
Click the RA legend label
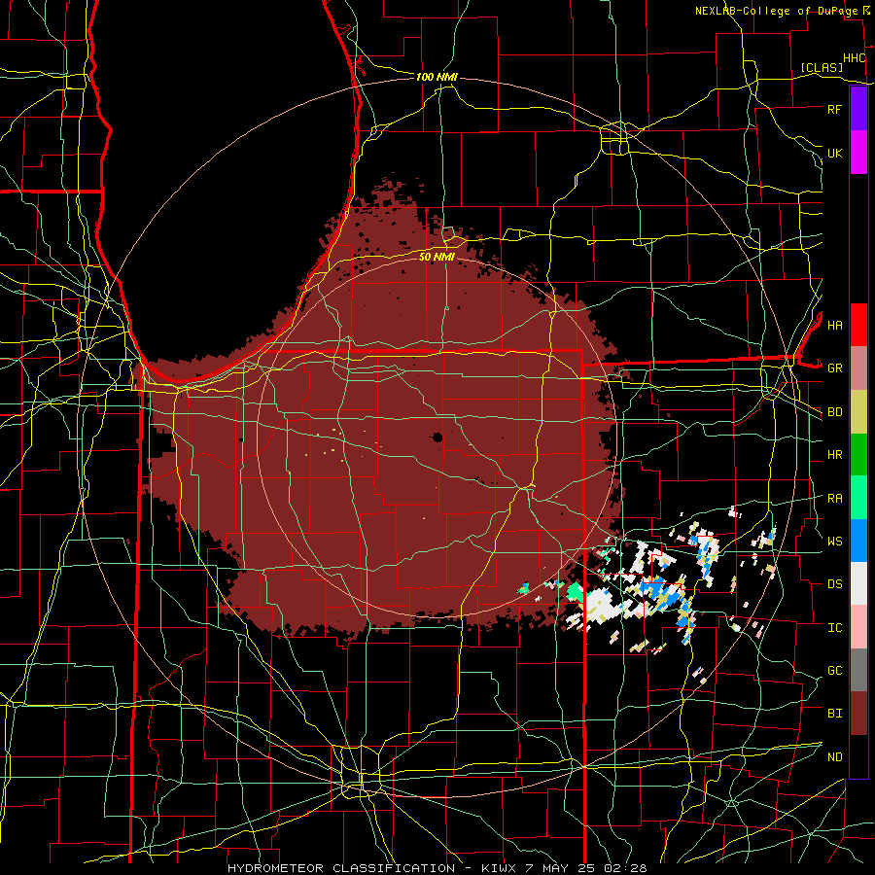click(834, 499)
